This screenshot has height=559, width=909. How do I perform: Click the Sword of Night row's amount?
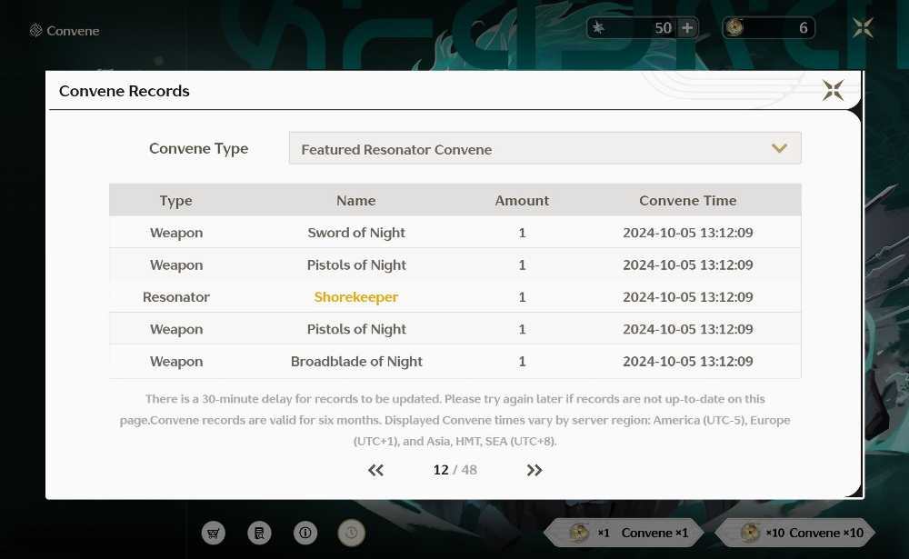click(x=522, y=233)
